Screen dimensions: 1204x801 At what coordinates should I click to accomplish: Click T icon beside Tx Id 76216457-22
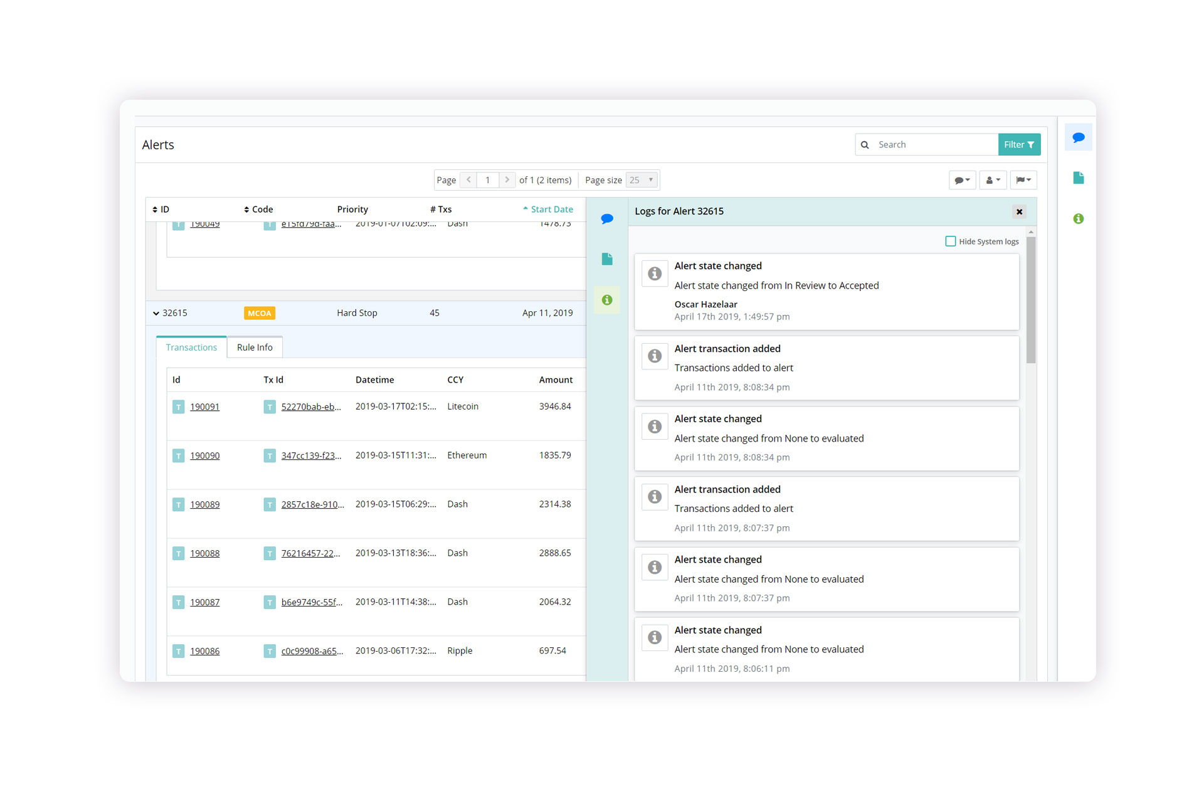269,554
